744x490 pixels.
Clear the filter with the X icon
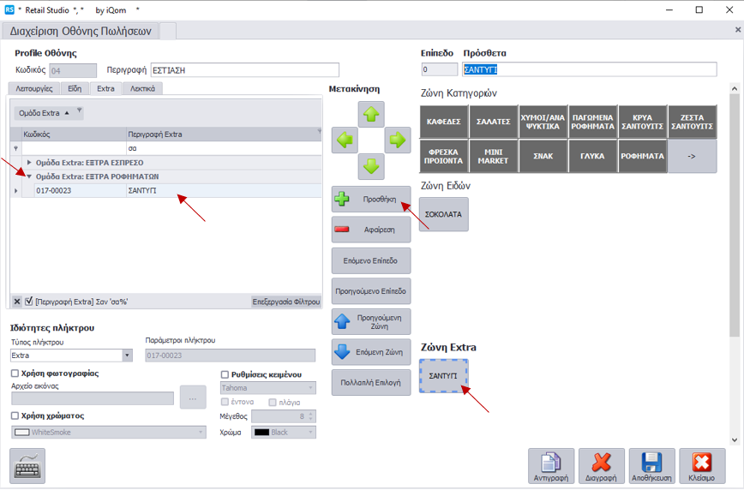coord(17,302)
